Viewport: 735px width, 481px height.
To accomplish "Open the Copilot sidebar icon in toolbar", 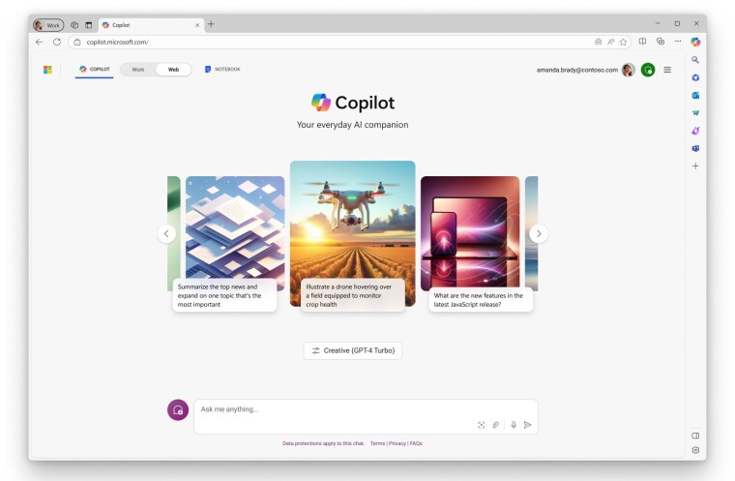I will (695, 42).
